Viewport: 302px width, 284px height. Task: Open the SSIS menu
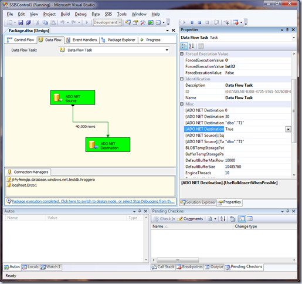(x=108, y=14)
